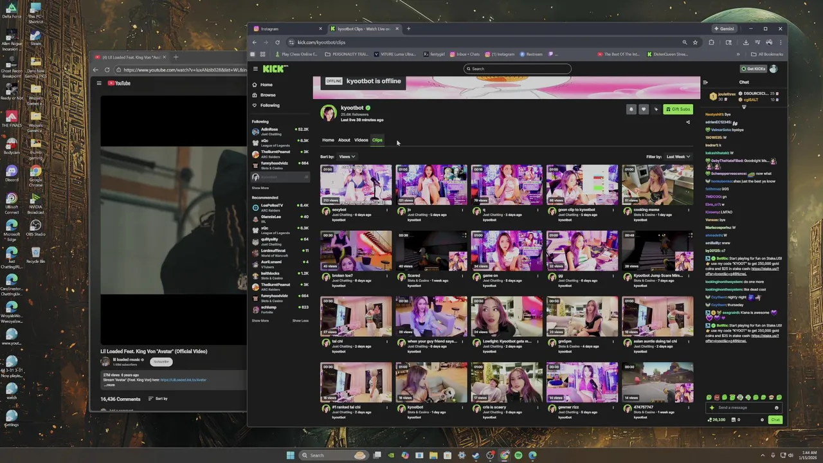Open the Windows Start menu

tap(290, 455)
